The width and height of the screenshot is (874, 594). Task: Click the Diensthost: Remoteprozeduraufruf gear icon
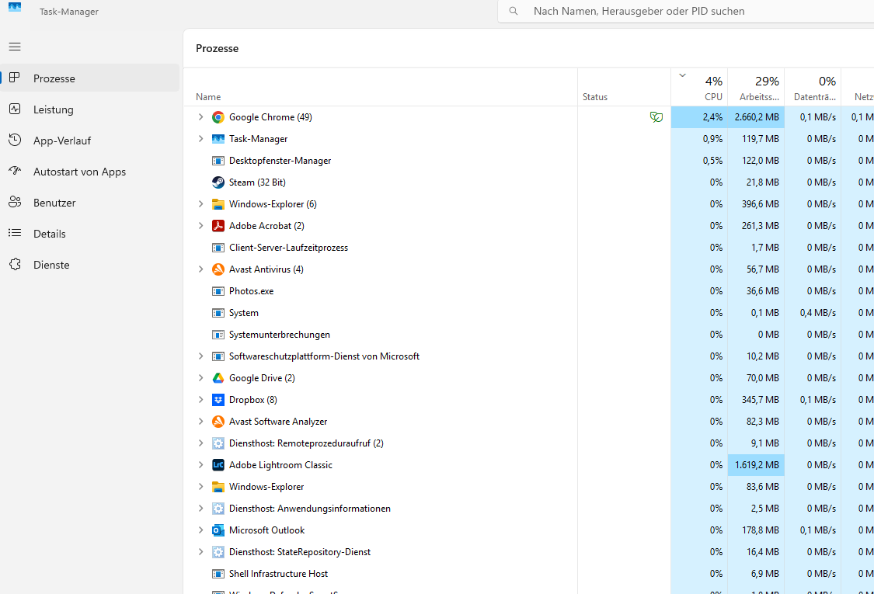pyautogui.click(x=218, y=443)
